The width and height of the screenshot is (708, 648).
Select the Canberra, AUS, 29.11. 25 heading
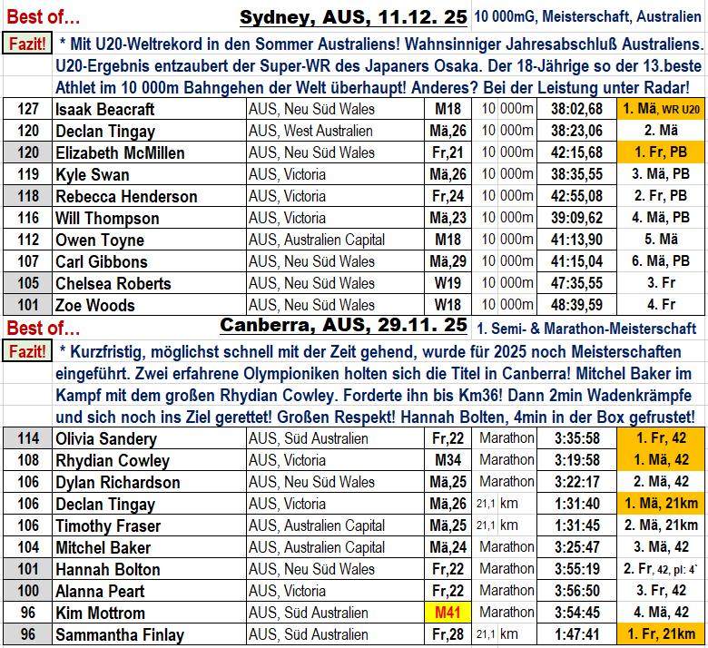click(345, 326)
